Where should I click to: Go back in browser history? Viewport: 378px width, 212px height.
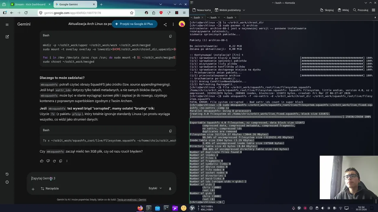point(12,13)
